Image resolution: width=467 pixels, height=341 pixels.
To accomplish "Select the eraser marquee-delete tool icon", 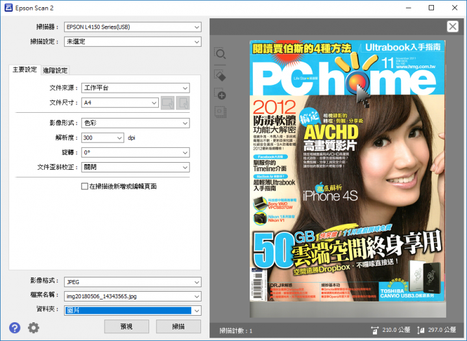I will coord(221,75).
